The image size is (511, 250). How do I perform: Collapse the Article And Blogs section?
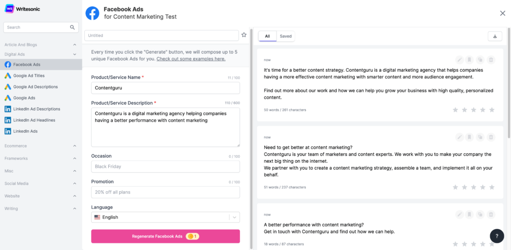click(75, 44)
